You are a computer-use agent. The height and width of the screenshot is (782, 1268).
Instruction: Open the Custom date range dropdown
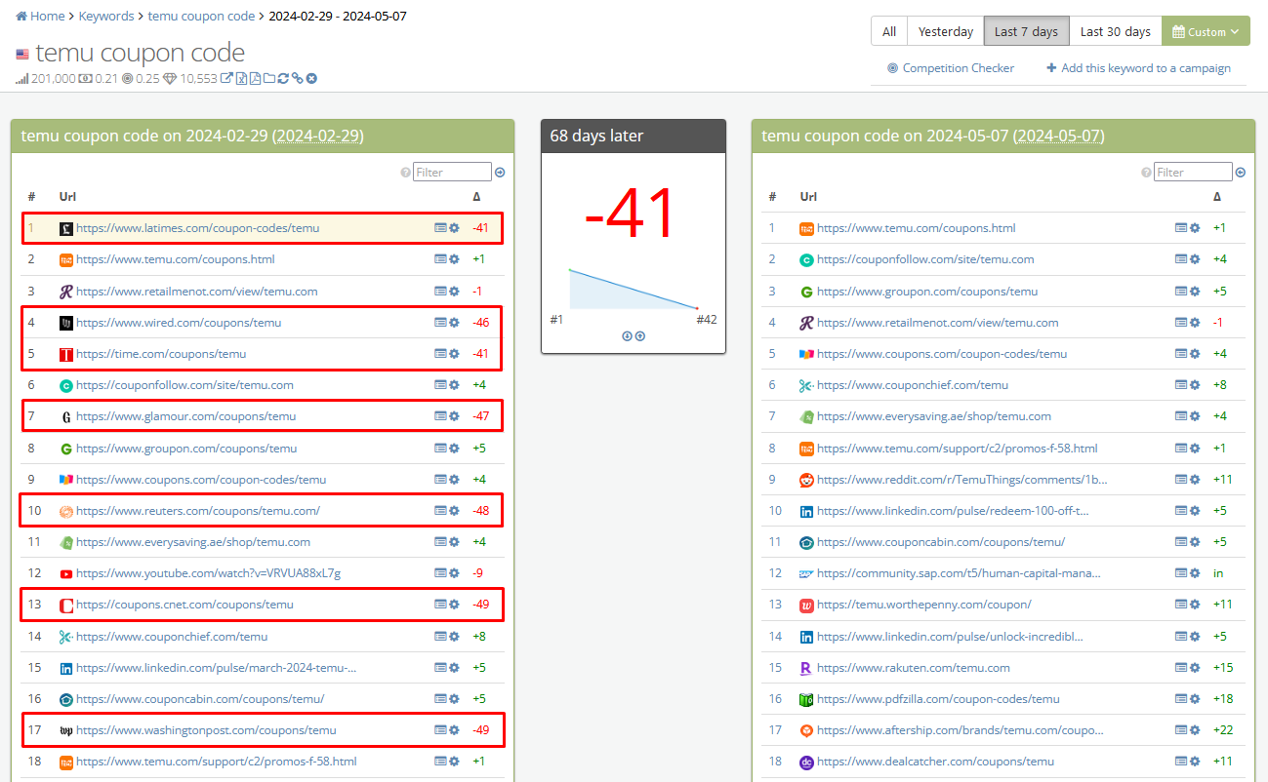[1207, 31]
